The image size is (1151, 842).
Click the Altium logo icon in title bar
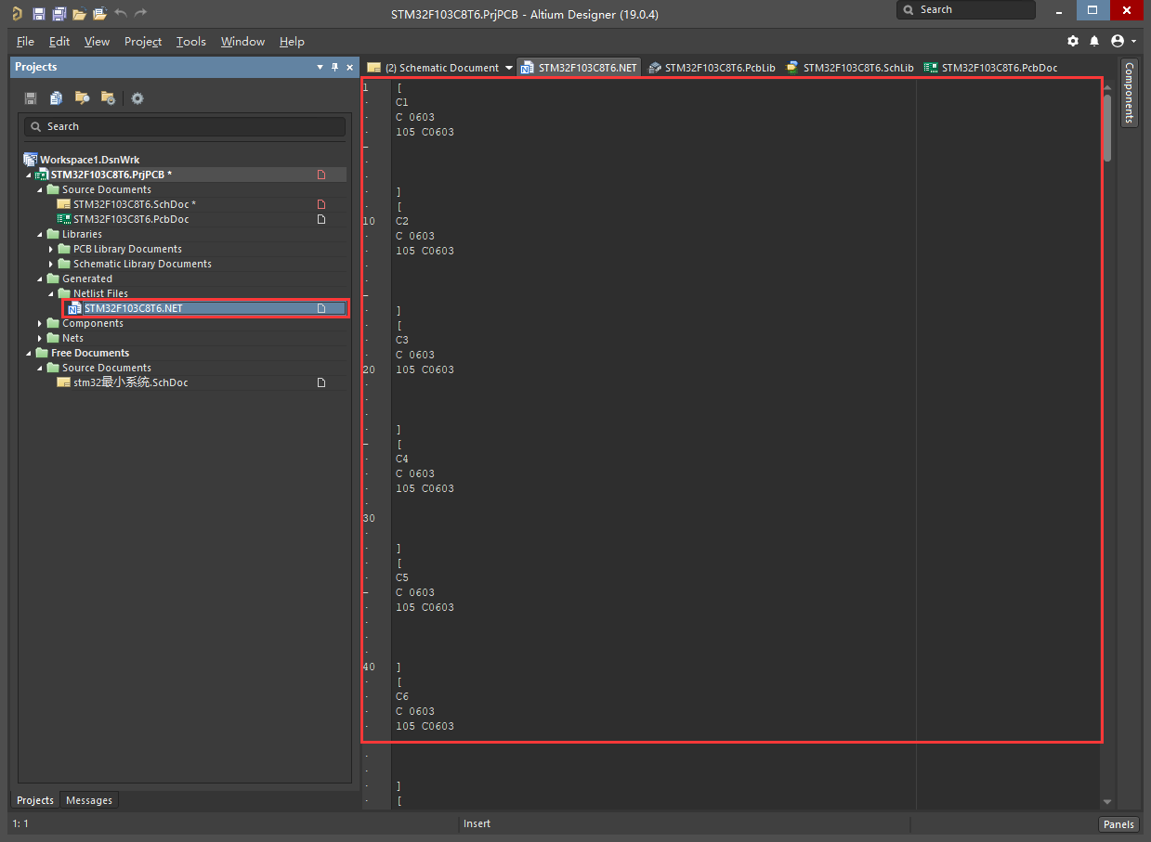(x=17, y=13)
